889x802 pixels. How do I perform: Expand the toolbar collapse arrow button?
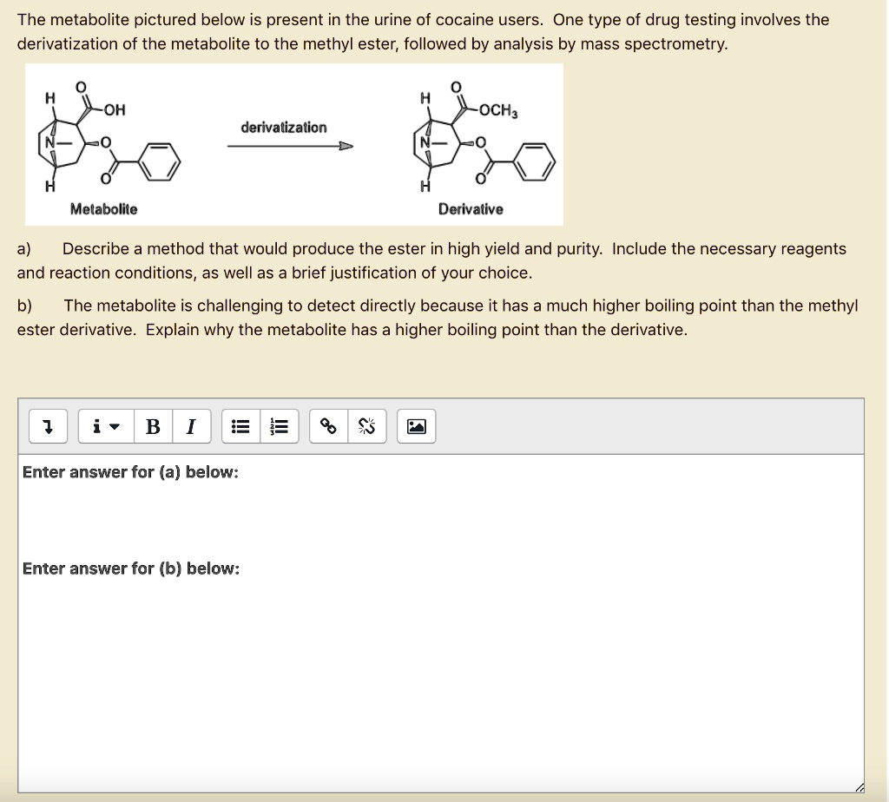point(48,425)
